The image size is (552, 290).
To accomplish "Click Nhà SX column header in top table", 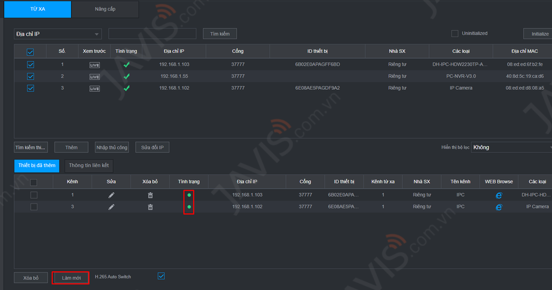I will [397, 51].
